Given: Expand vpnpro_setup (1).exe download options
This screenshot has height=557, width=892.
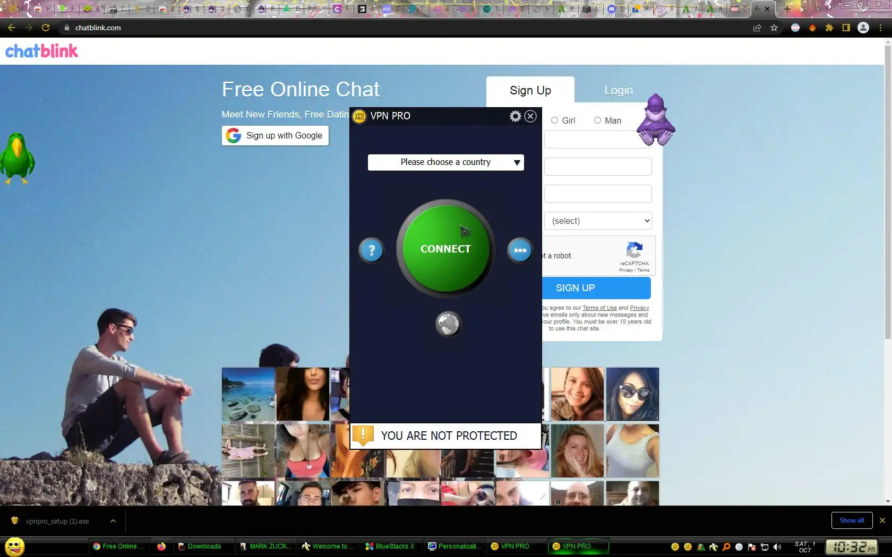Looking at the screenshot, I should point(113,521).
